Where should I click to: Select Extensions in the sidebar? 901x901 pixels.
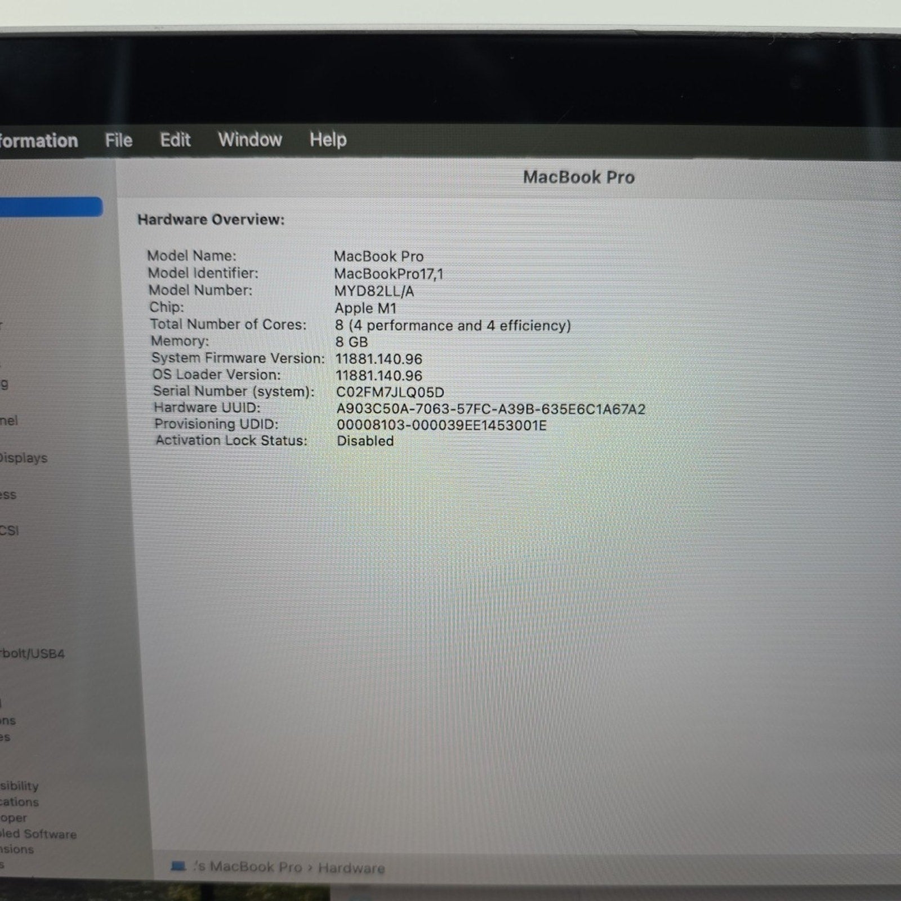click(17, 849)
